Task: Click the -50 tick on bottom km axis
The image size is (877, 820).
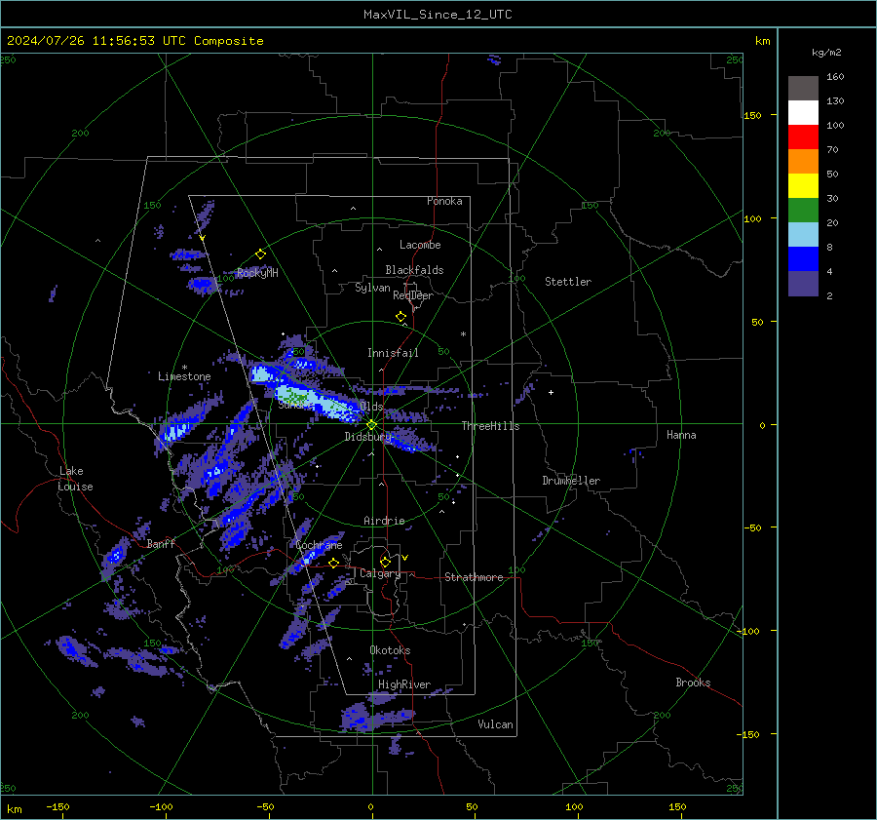Action: 265,807
